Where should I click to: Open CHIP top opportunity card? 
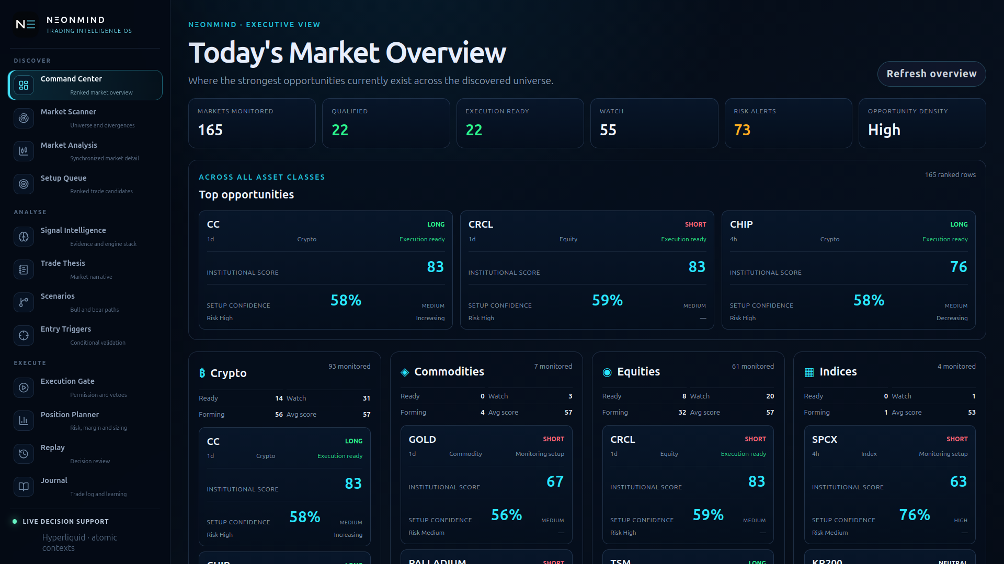click(849, 270)
